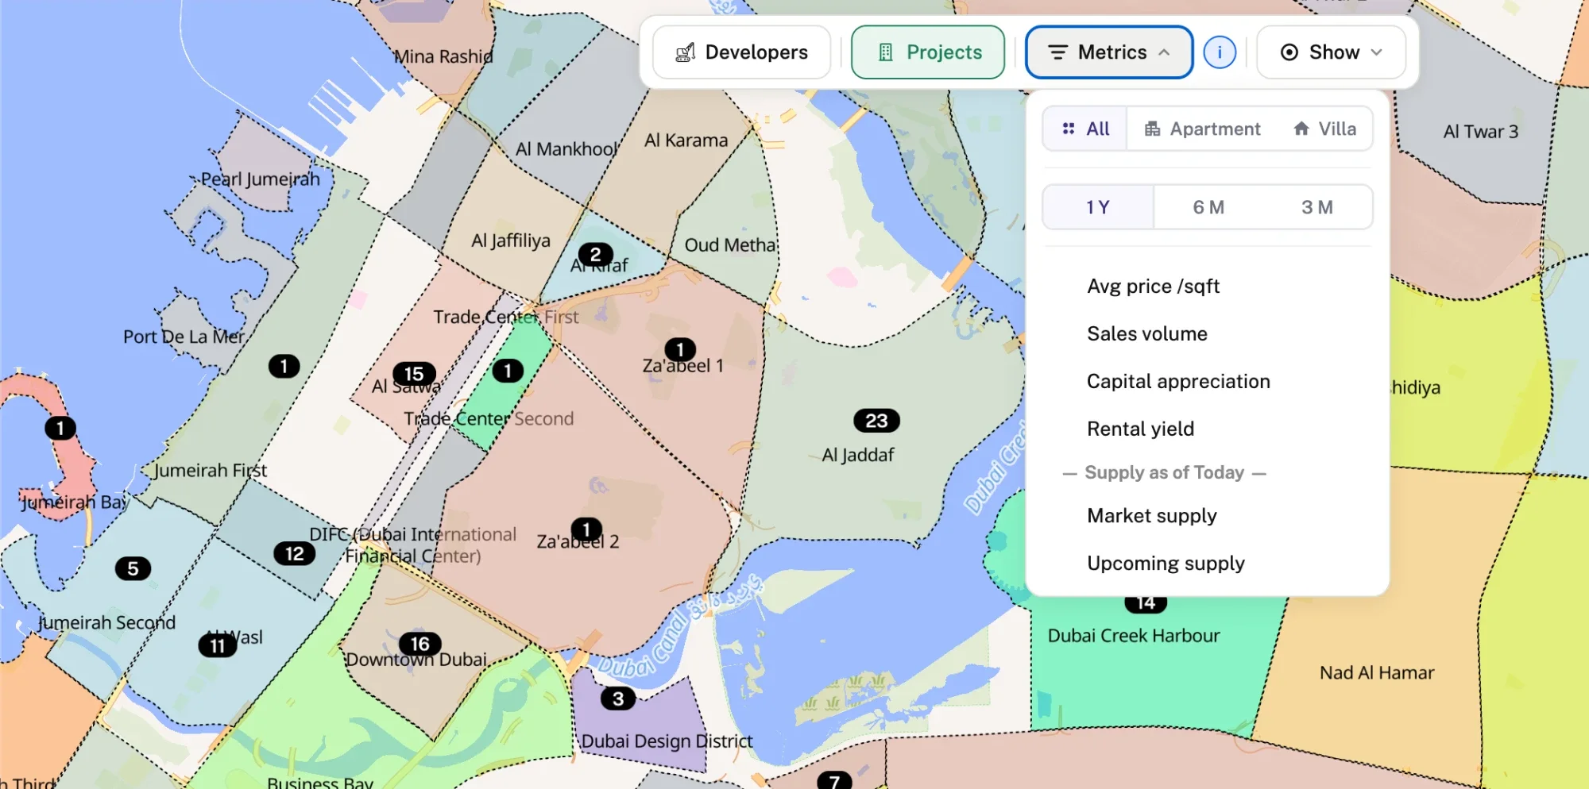
Task: Click the 15 project marker in Al Satwa
Action: coord(414,374)
